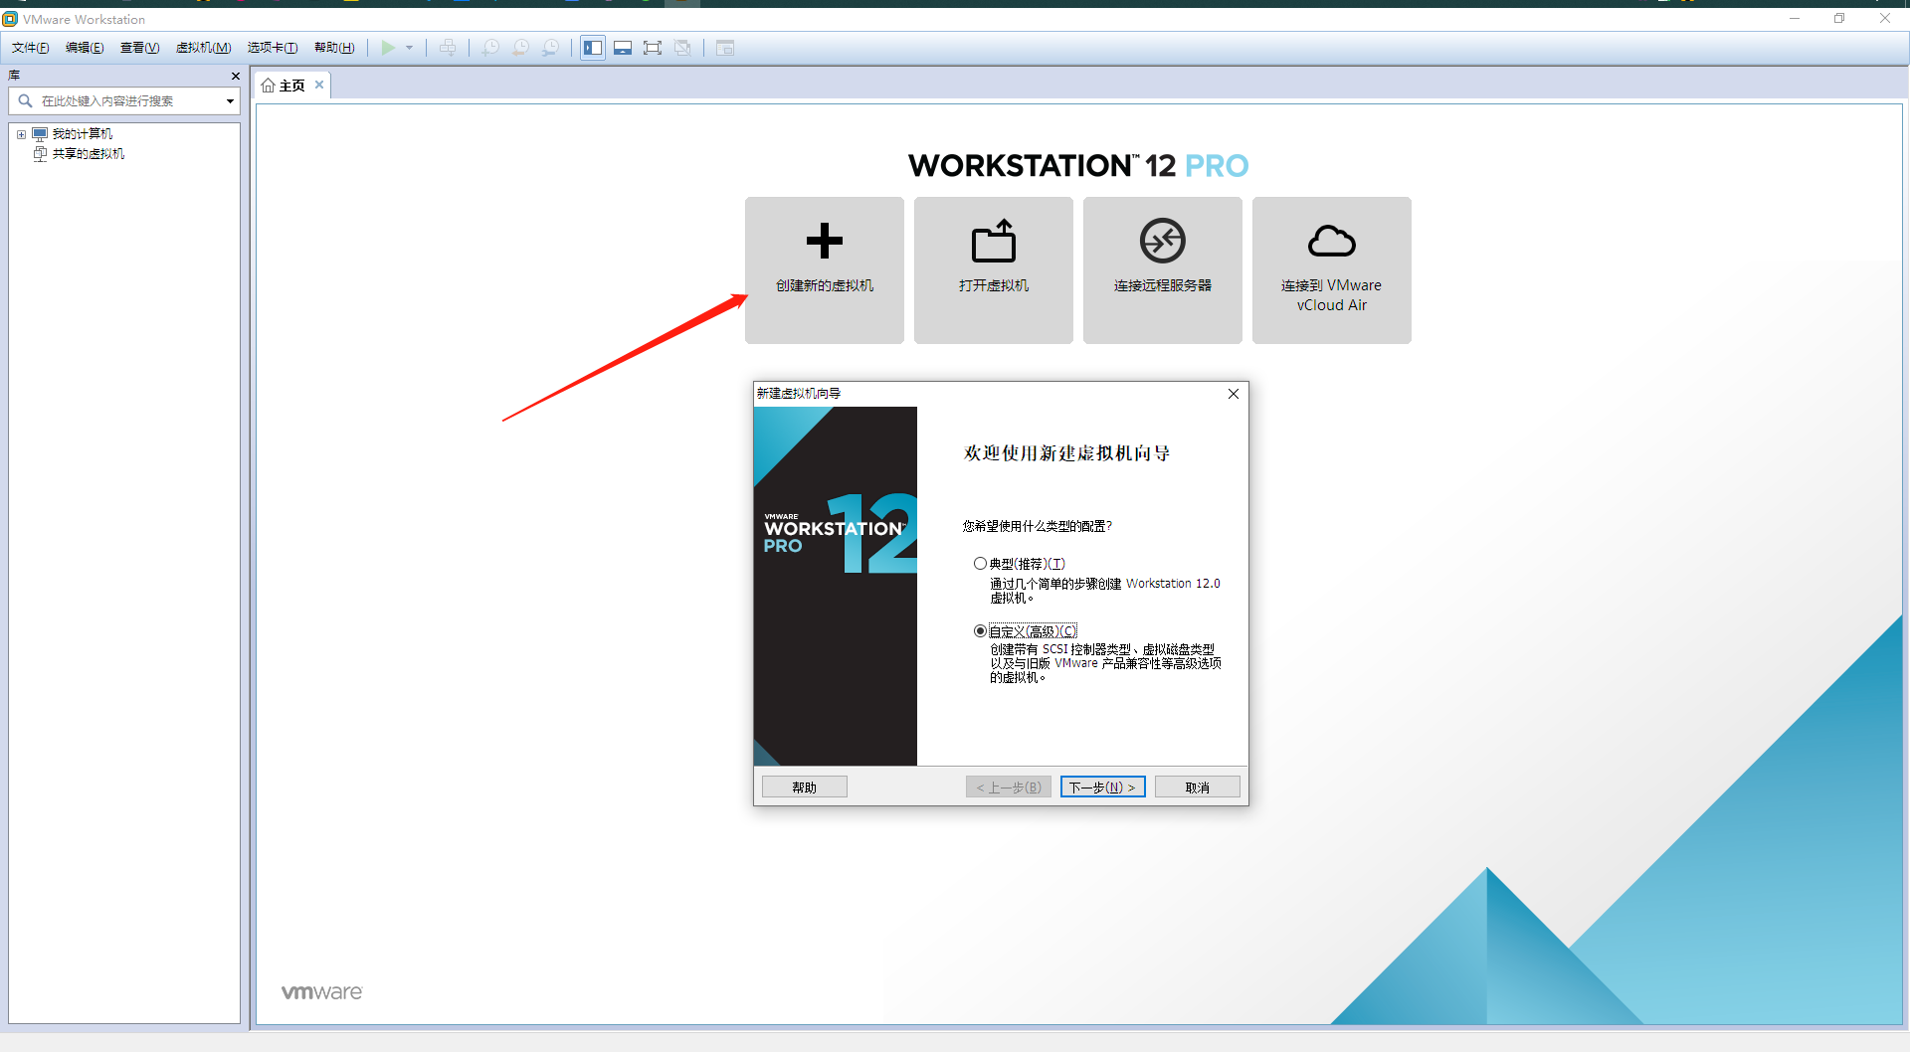The image size is (1910, 1052).
Task: Click the 上一步(B) button
Action: click(1009, 788)
